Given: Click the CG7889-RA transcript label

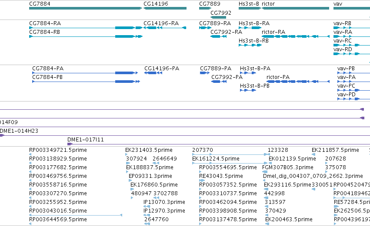Looking at the screenshot, I should 215,23.
